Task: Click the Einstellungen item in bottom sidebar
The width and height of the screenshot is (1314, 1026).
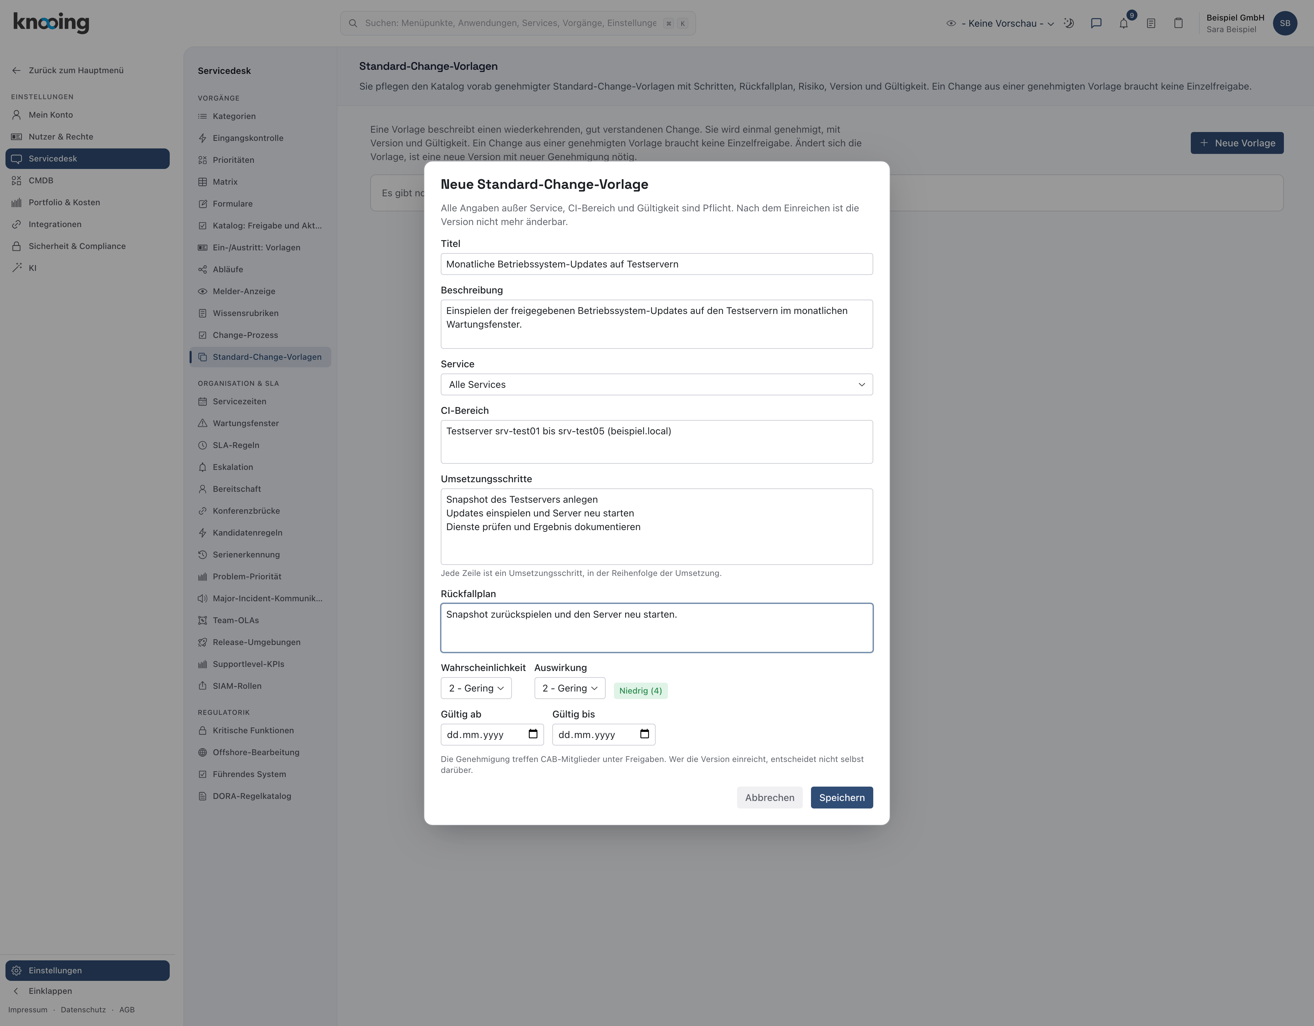Action: coord(87,971)
